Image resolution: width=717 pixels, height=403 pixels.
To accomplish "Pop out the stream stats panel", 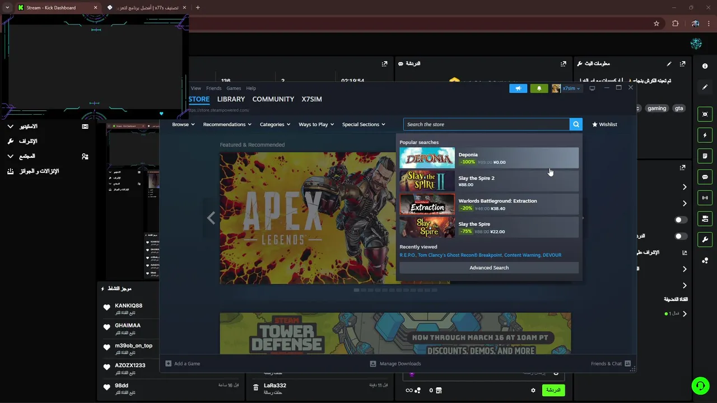I will point(384,64).
